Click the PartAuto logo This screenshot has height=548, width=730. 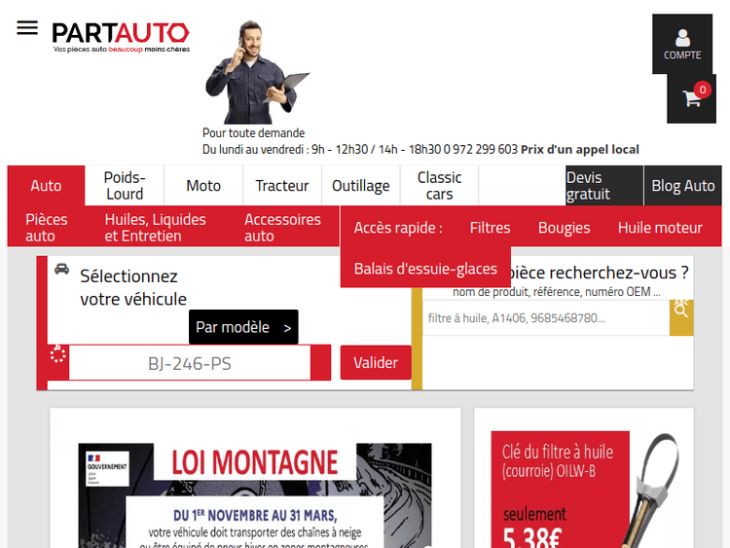point(121,38)
